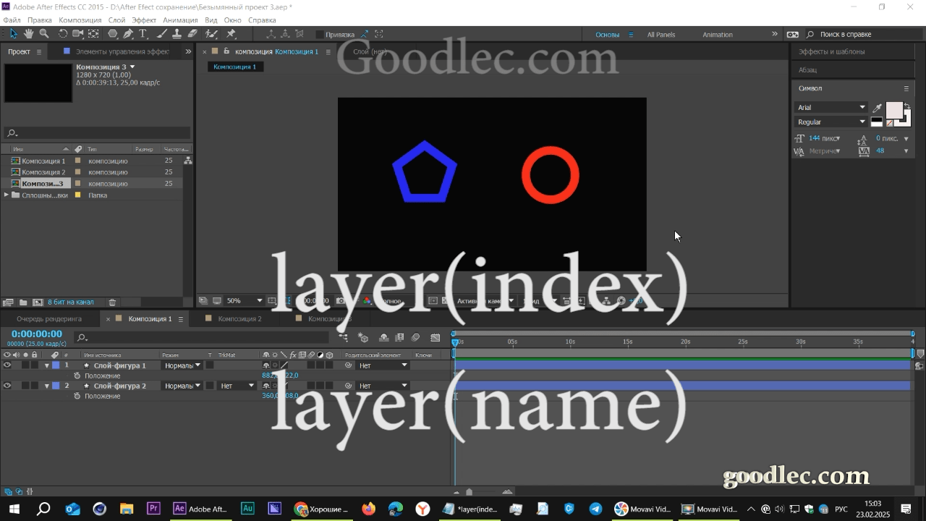This screenshot has width=926, height=521.
Task: Pick the Puppet Pin tool
Action: click(231, 33)
